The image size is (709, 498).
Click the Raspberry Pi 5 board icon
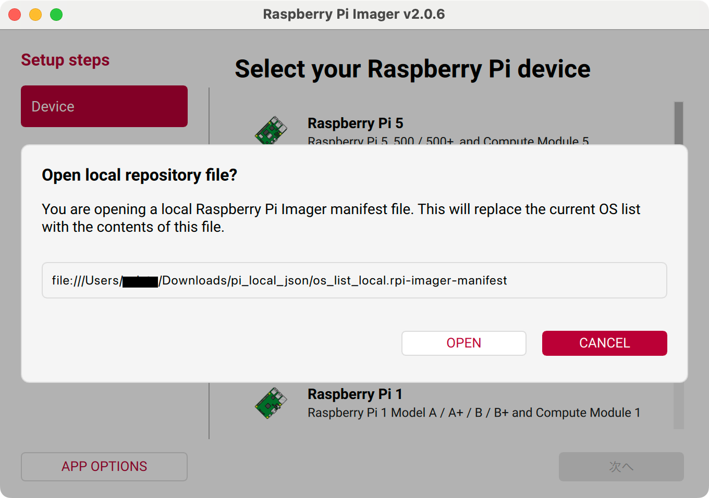pos(271,130)
